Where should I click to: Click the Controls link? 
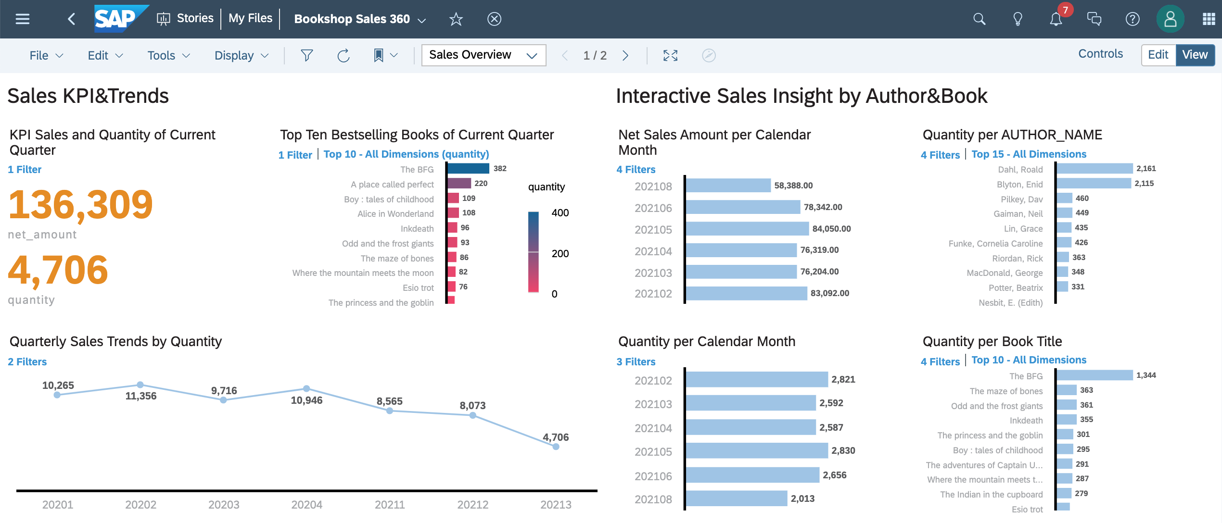click(x=1100, y=54)
